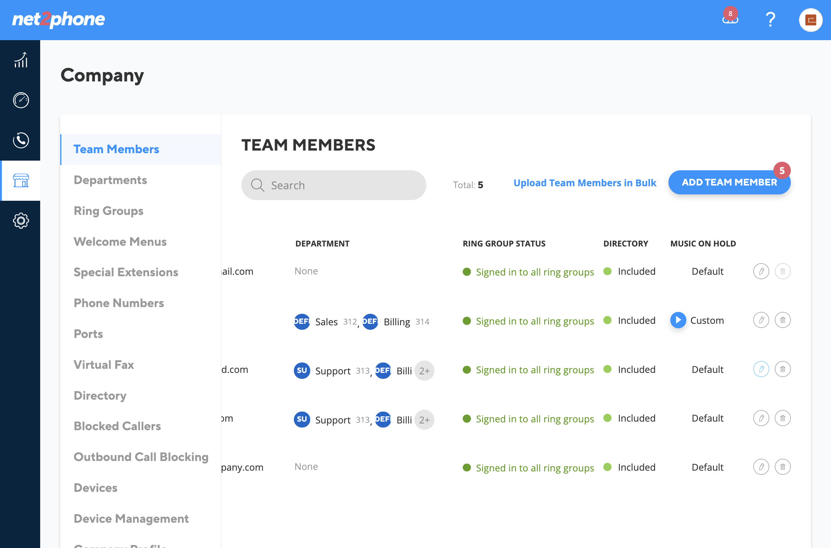This screenshot has height=548, width=831.
Task: Open the Departments menu item
Action: (x=110, y=180)
